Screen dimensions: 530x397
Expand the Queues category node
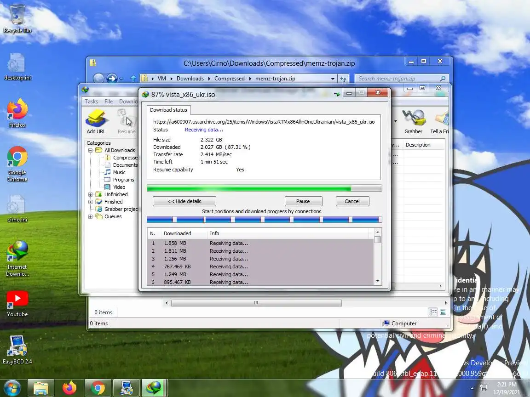pyautogui.click(x=90, y=217)
